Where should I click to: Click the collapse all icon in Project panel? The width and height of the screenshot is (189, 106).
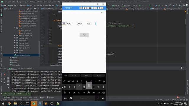point(31,9)
